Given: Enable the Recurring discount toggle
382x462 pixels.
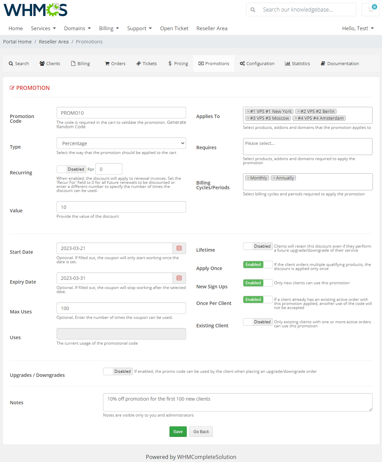Looking at the screenshot, I should tap(71, 169).
